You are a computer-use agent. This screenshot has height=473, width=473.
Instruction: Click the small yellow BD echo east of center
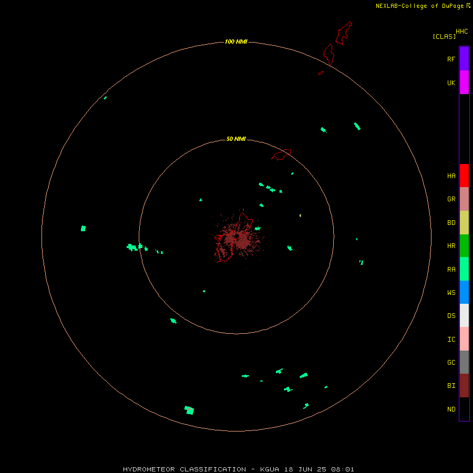pos(301,215)
